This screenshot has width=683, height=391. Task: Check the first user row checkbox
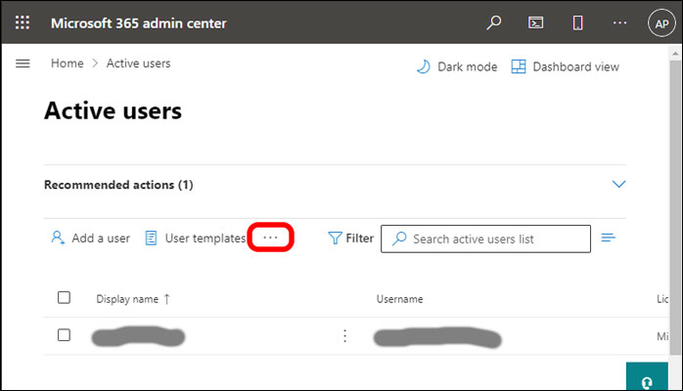point(64,335)
